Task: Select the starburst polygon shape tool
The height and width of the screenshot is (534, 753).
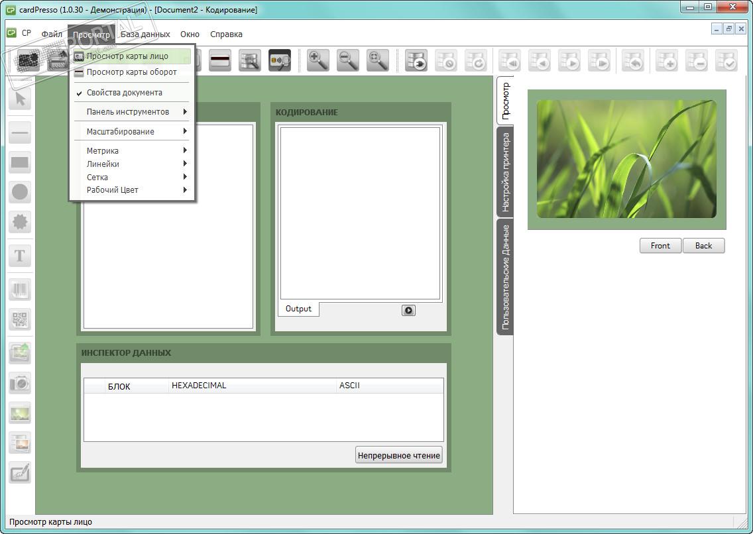Action: [20, 222]
